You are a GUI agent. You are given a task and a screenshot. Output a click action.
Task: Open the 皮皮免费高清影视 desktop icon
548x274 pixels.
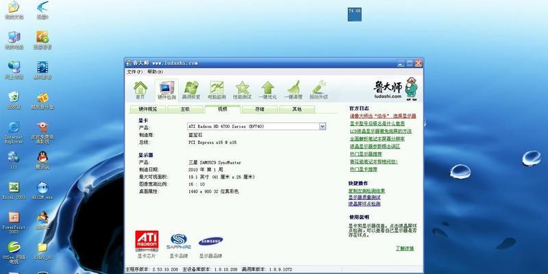(x=42, y=132)
